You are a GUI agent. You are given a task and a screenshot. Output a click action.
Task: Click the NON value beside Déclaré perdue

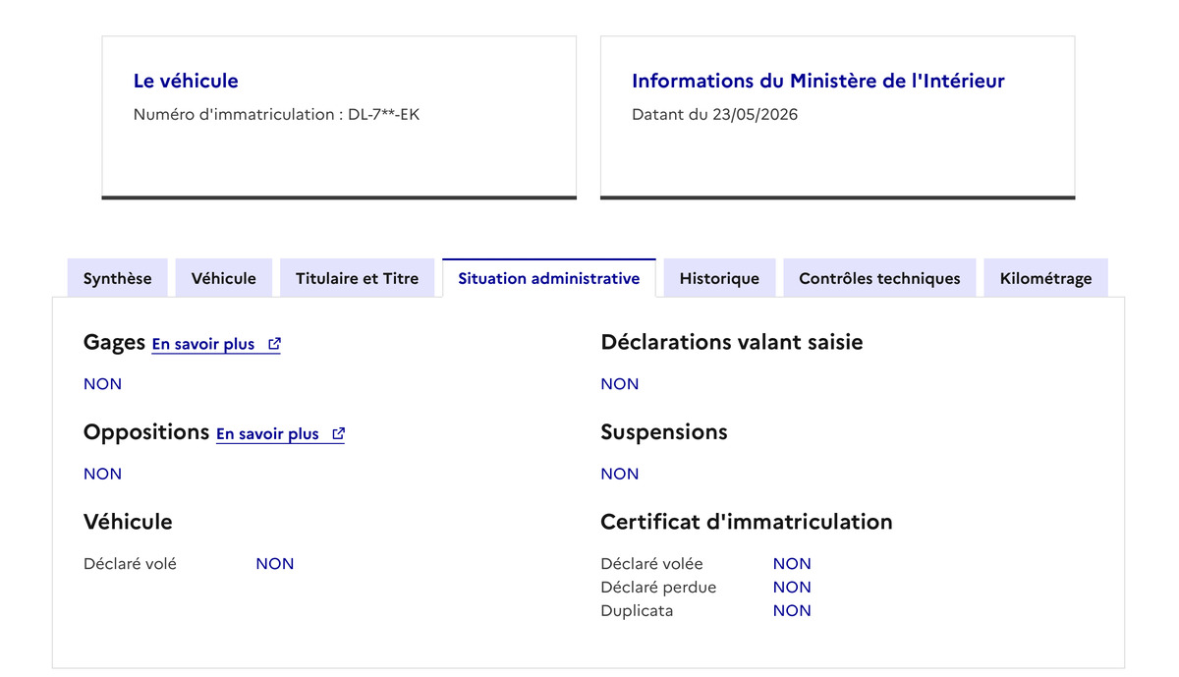click(792, 588)
